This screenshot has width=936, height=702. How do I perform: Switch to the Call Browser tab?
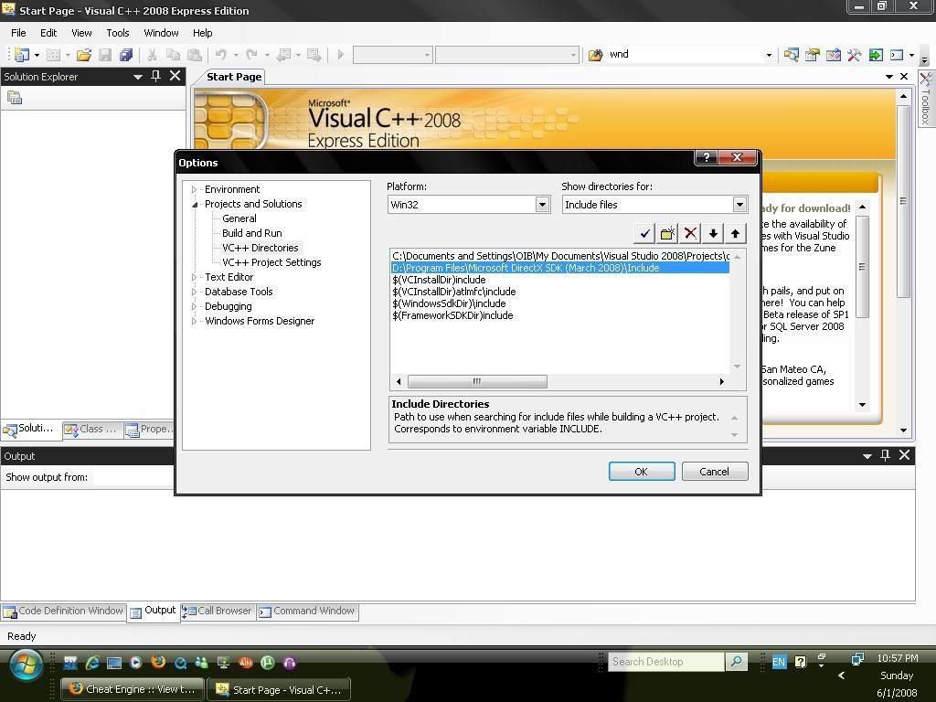pyautogui.click(x=218, y=612)
